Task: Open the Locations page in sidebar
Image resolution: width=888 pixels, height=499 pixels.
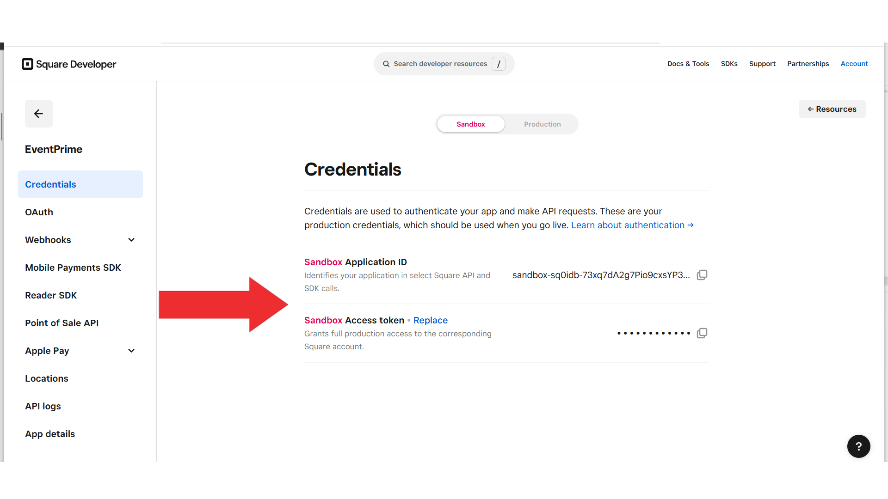Action: [47, 378]
